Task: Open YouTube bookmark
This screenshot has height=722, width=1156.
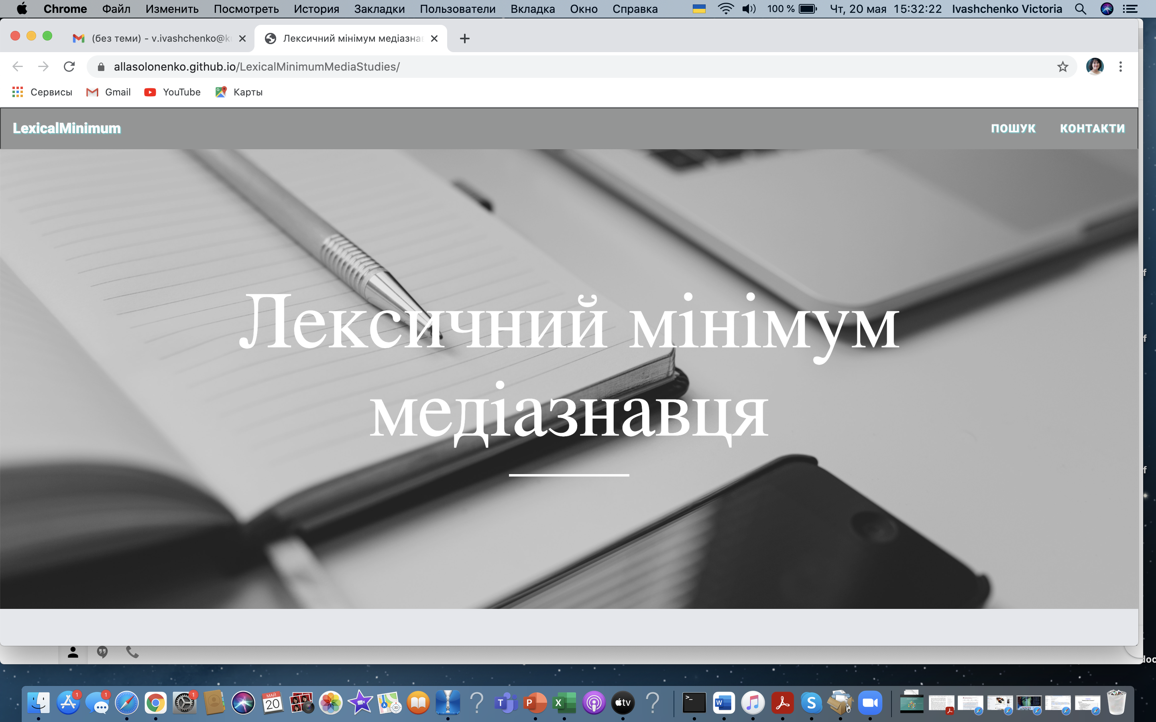Action: point(173,92)
